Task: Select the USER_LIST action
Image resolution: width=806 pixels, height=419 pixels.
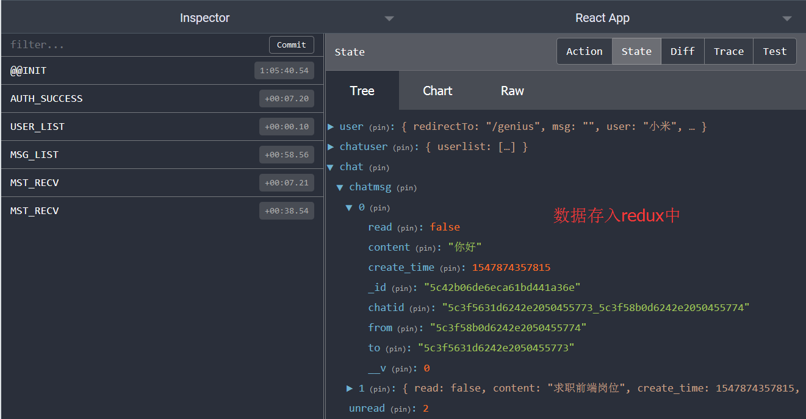Action: (162, 127)
